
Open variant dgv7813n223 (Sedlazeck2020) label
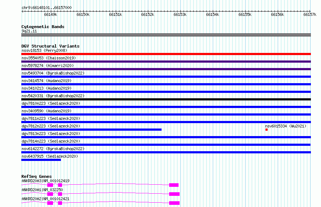point(51,134)
